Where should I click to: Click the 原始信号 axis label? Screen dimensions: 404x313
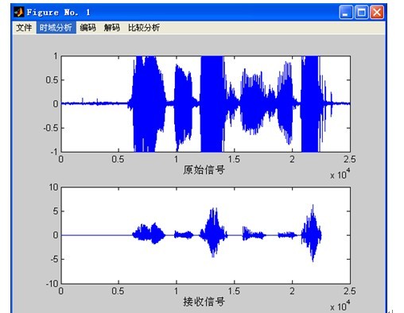[x=204, y=170]
